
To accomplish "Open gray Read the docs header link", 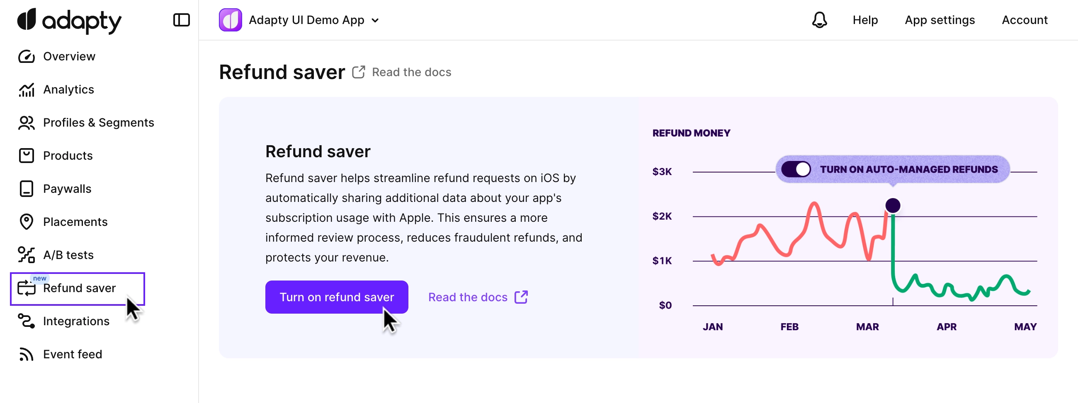I will click(410, 72).
